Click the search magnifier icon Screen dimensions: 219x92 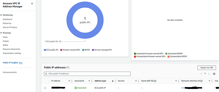pyautogui.click(x=46, y=74)
